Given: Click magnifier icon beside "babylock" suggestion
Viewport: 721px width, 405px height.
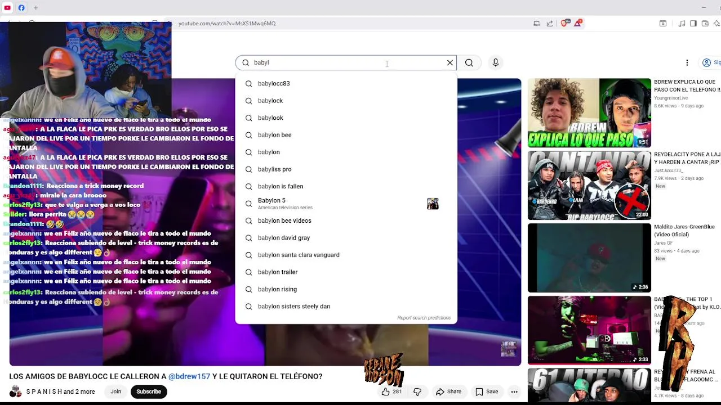Looking at the screenshot, I should [x=248, y=101].
